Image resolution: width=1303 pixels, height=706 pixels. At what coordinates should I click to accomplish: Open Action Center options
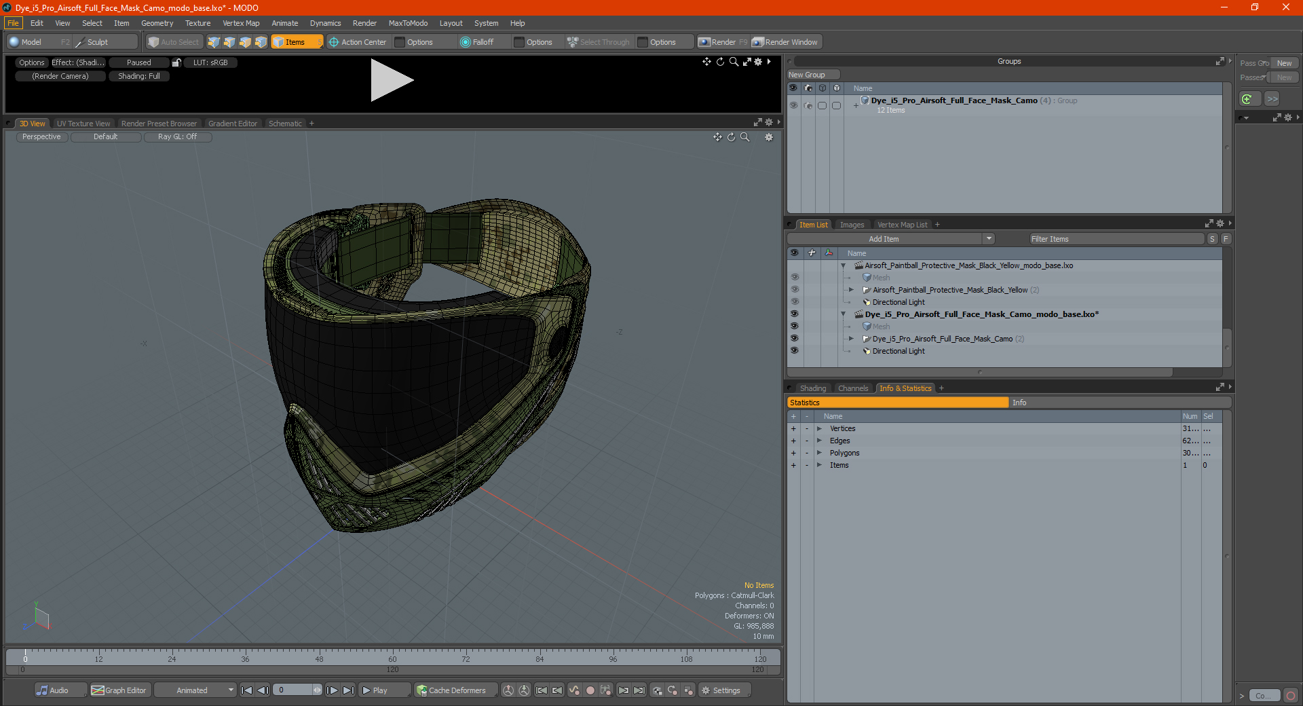pyautogui.click(x=358, y=42)
